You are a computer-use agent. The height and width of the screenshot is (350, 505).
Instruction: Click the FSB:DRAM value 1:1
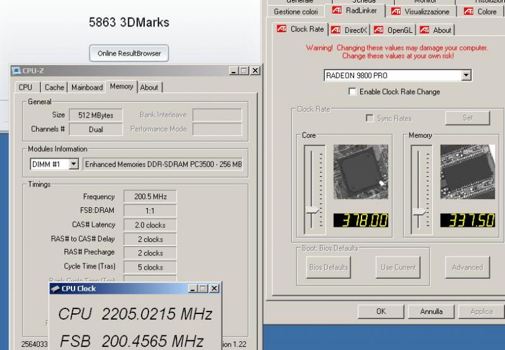pos(150,211)
